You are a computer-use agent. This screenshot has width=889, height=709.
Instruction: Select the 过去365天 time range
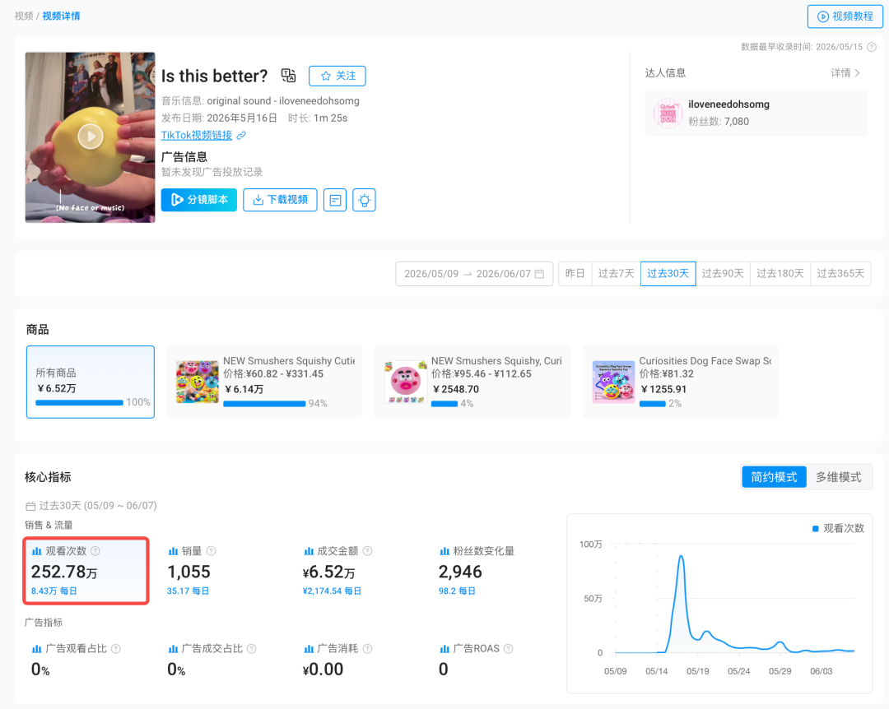tap(840, 274)
